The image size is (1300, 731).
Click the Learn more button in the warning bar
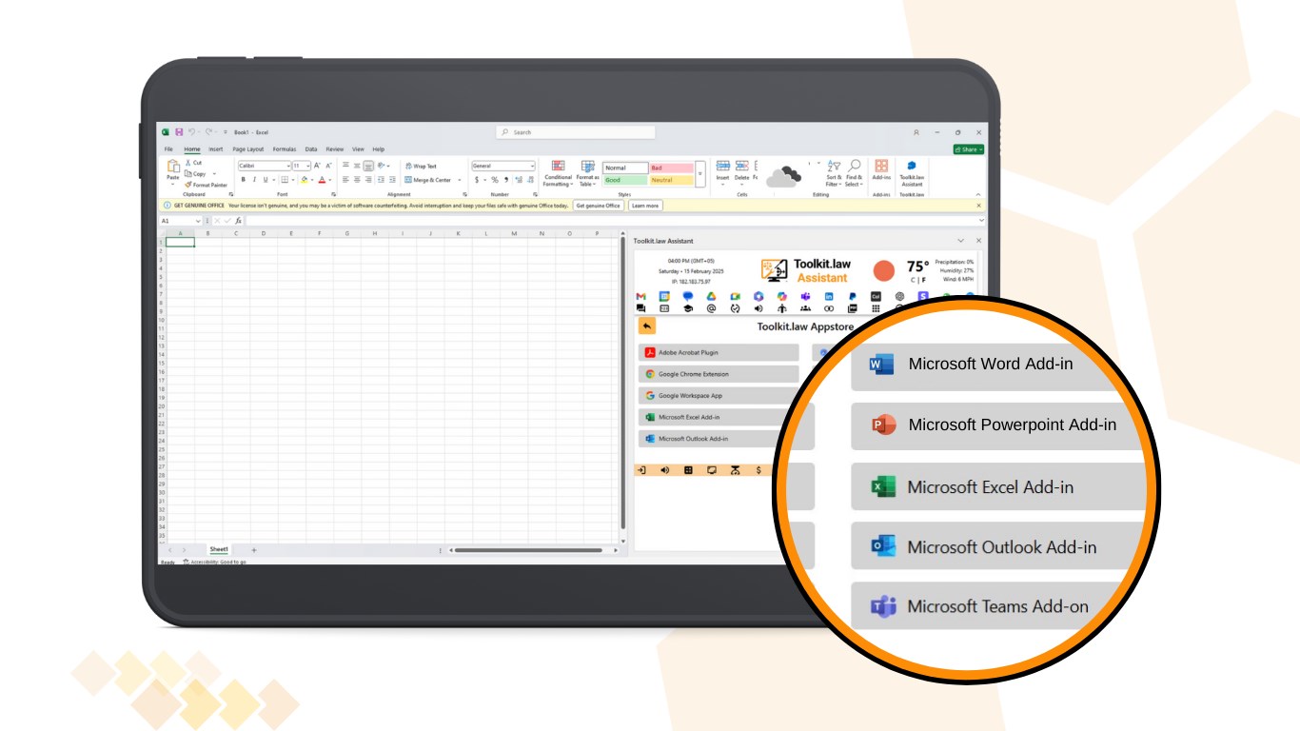[x=644, y=206]
